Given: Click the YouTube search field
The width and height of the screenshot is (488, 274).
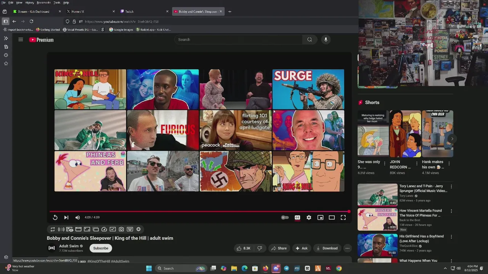Looking at the screenshot, I should click(x=238, y=40).
